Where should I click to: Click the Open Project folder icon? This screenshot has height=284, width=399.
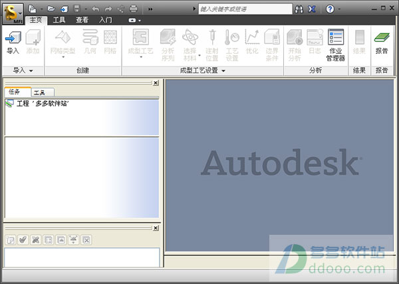[x=51, y=9]
